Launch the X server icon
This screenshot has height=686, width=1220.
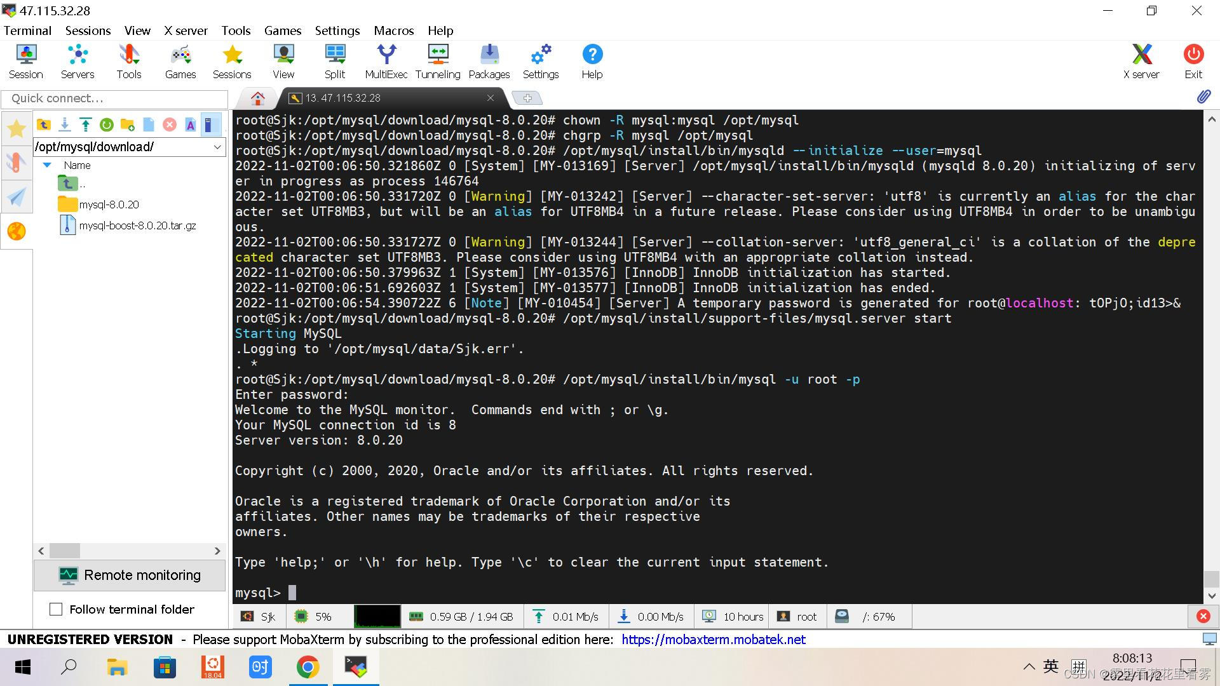(1141, 62)
